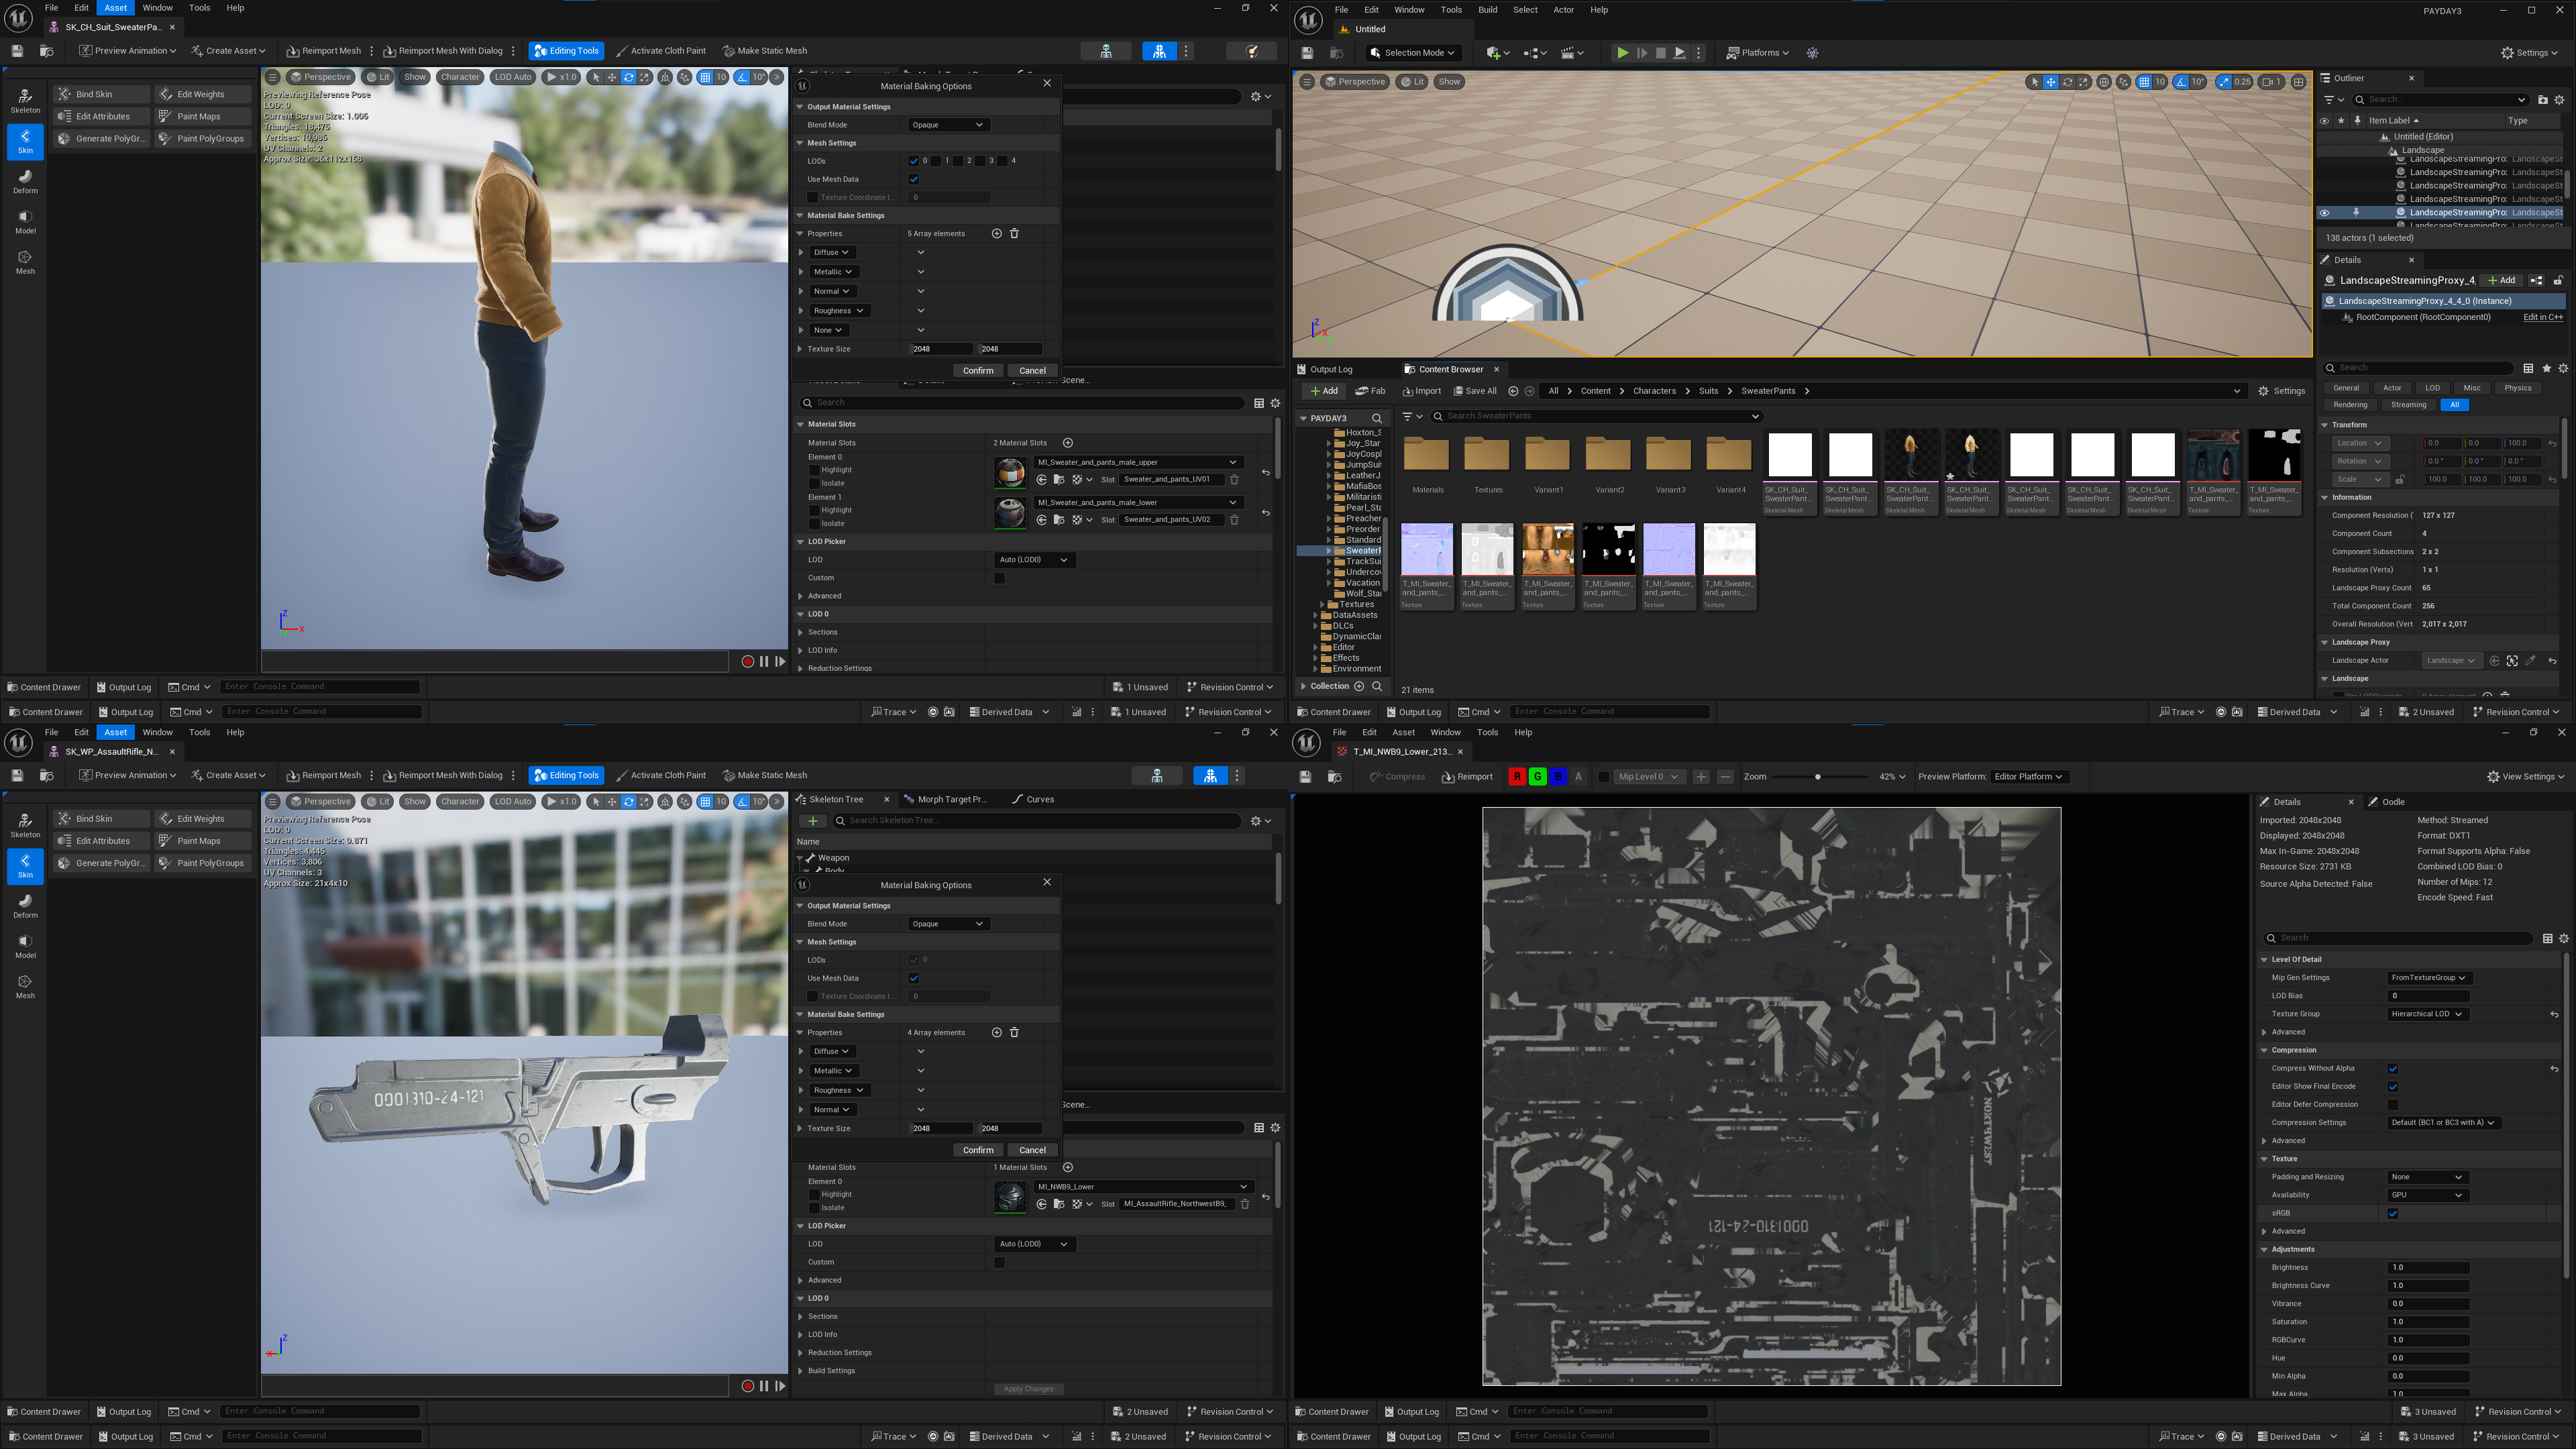Click the rotate gizmo icon in level viewport
Image resolution: width=2576 pixels, height=1449 pixels.
pyautogui.click(x=2067, y=82)
